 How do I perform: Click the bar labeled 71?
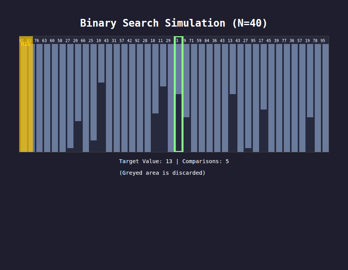pos(194,98)
